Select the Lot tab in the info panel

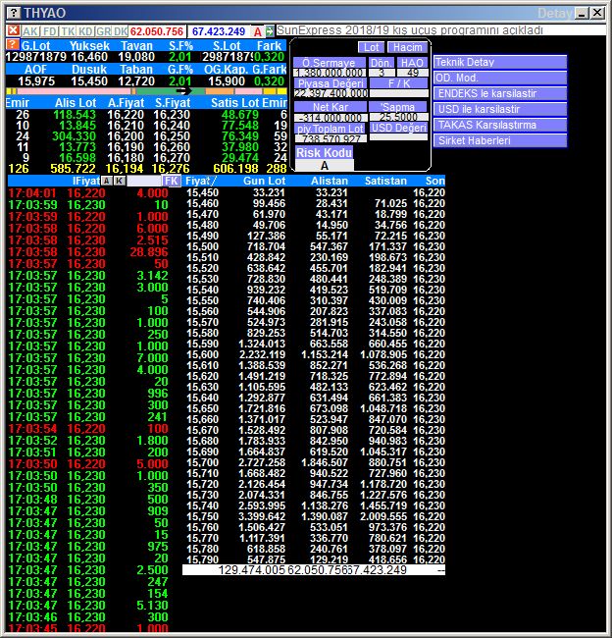pyautogui.click(x=371, y=48)
